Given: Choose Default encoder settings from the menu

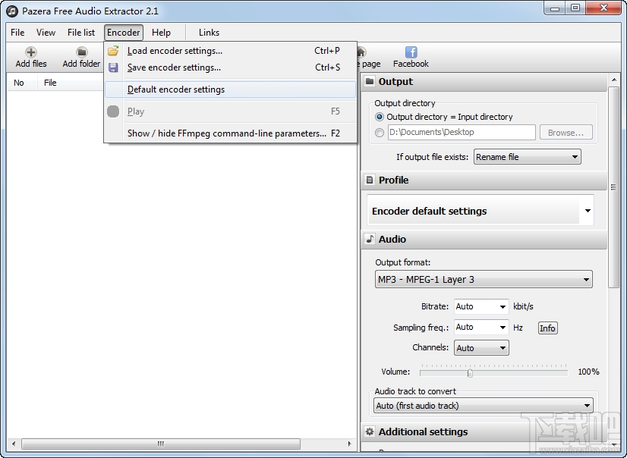Looking at the screenshot, I should [x=175, y=89].
